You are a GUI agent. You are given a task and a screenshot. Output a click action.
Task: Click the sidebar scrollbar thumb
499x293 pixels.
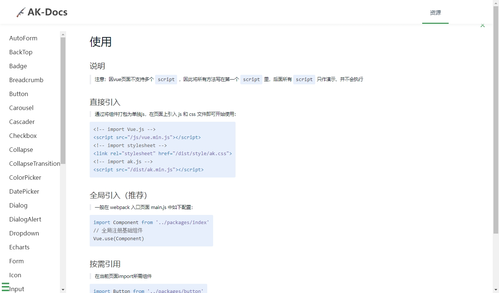(x=63, y=100)
